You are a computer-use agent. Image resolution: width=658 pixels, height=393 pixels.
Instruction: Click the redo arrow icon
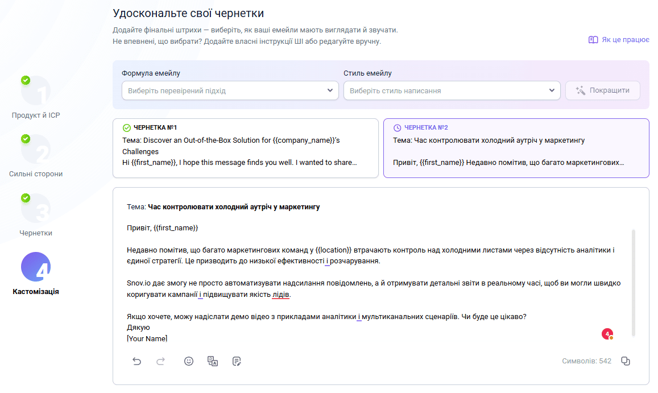coord(161,361)
